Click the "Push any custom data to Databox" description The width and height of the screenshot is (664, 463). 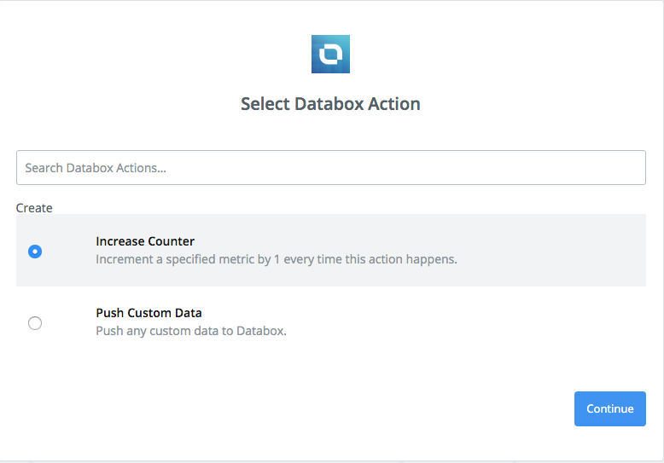[191, 331]
